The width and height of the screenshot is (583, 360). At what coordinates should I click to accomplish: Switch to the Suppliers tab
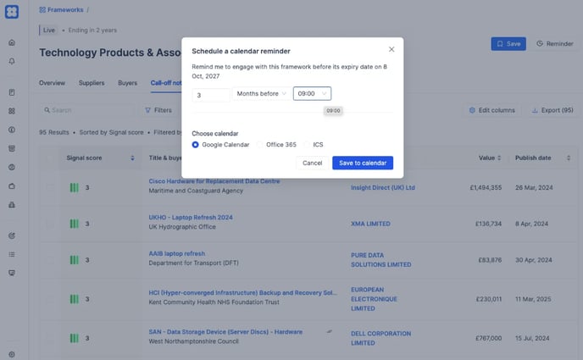pos(92,83)
